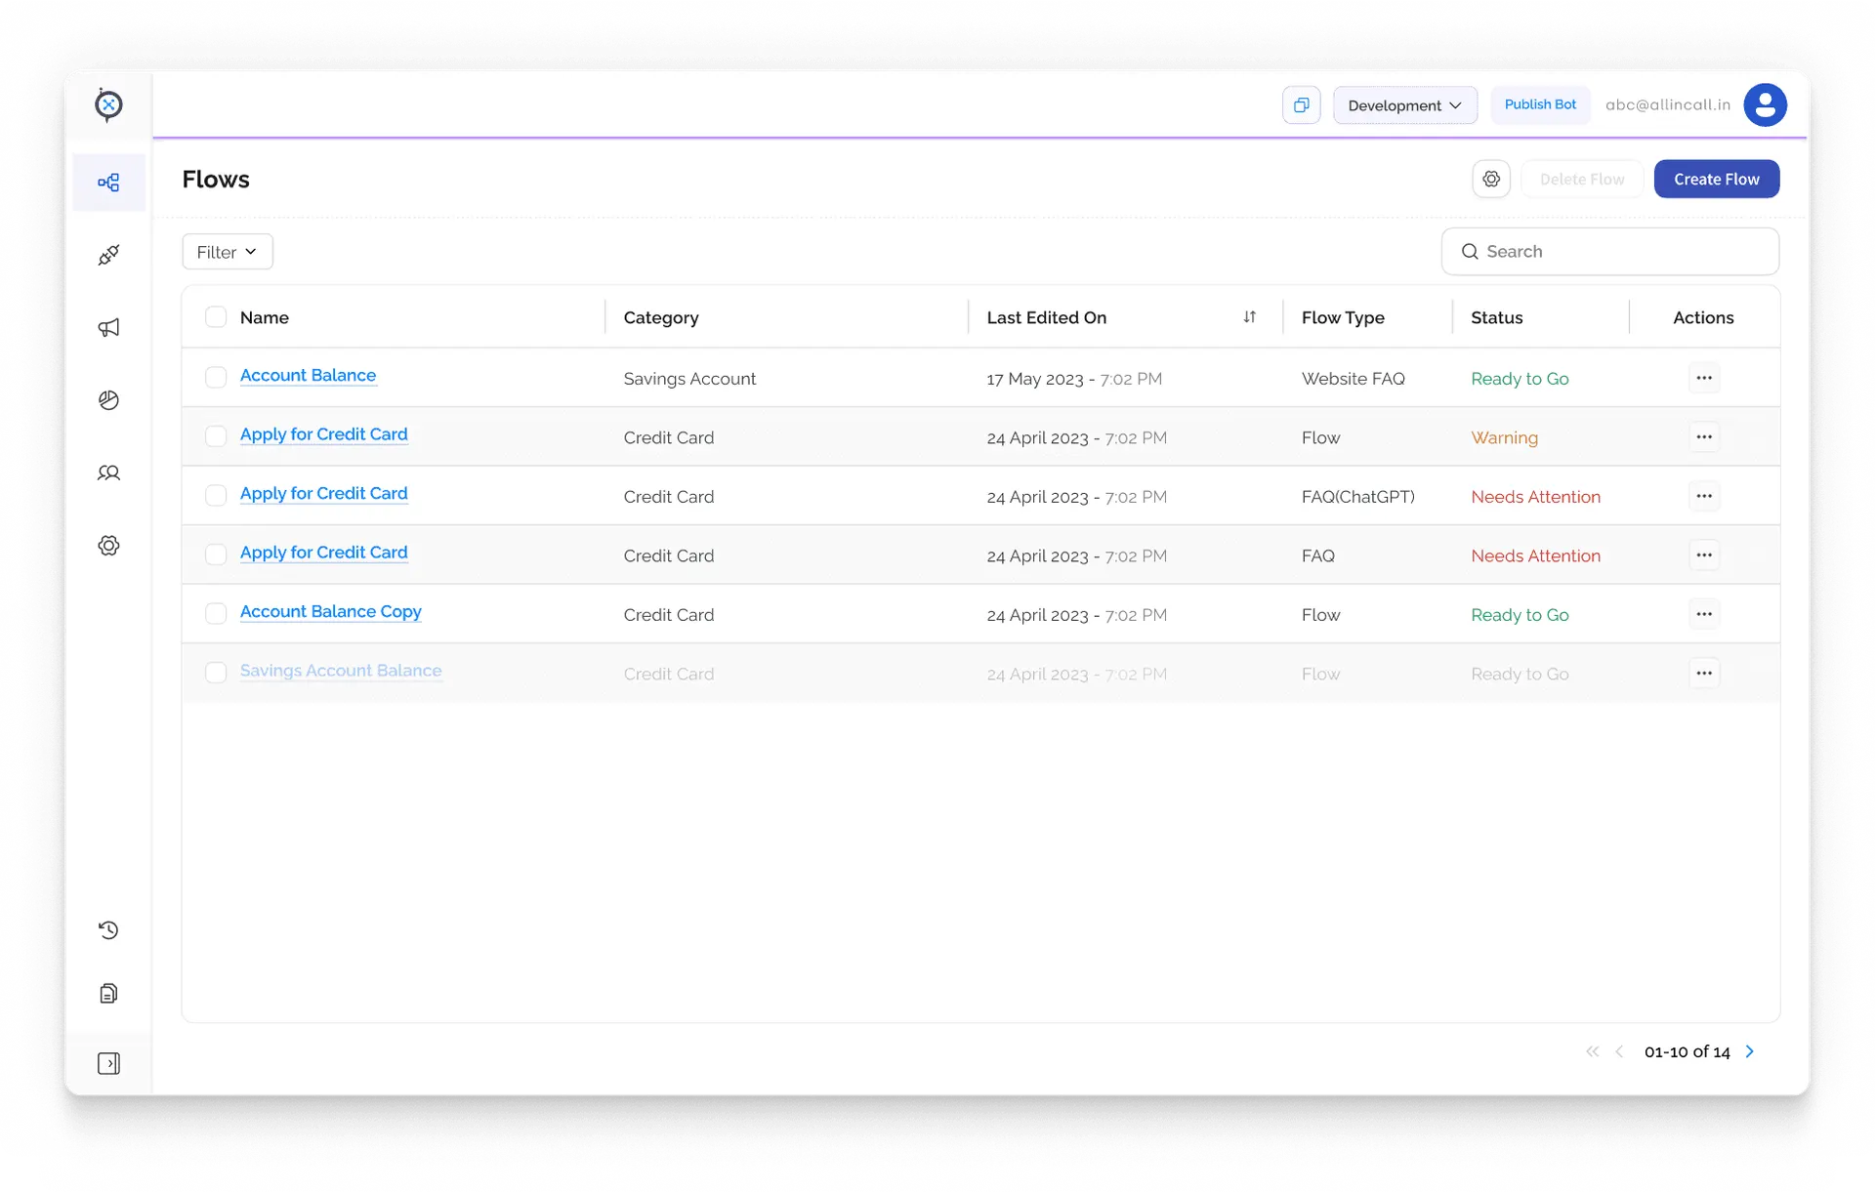Click the bot logo icon in sidebar
Image resolution: width=1875 pixels, height=1192 pixels.
(108, 104)
